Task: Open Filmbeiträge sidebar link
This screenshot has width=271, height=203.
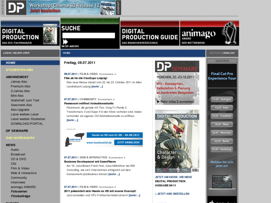Action: click(x=21, y=196)
